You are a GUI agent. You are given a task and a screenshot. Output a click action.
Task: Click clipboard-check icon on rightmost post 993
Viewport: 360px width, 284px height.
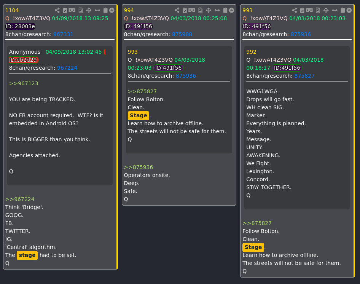303,10
